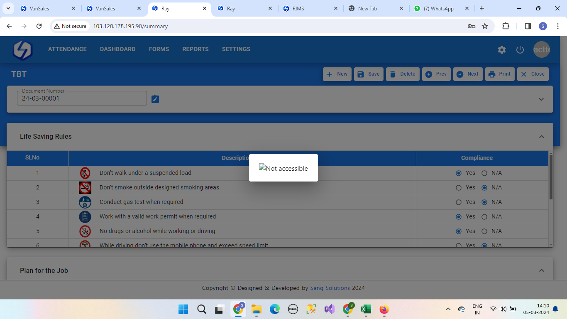The width and height of the screenshot is (567, 319).
Task: Reload the page with the refresh icon
Action: tap(39, 26)
